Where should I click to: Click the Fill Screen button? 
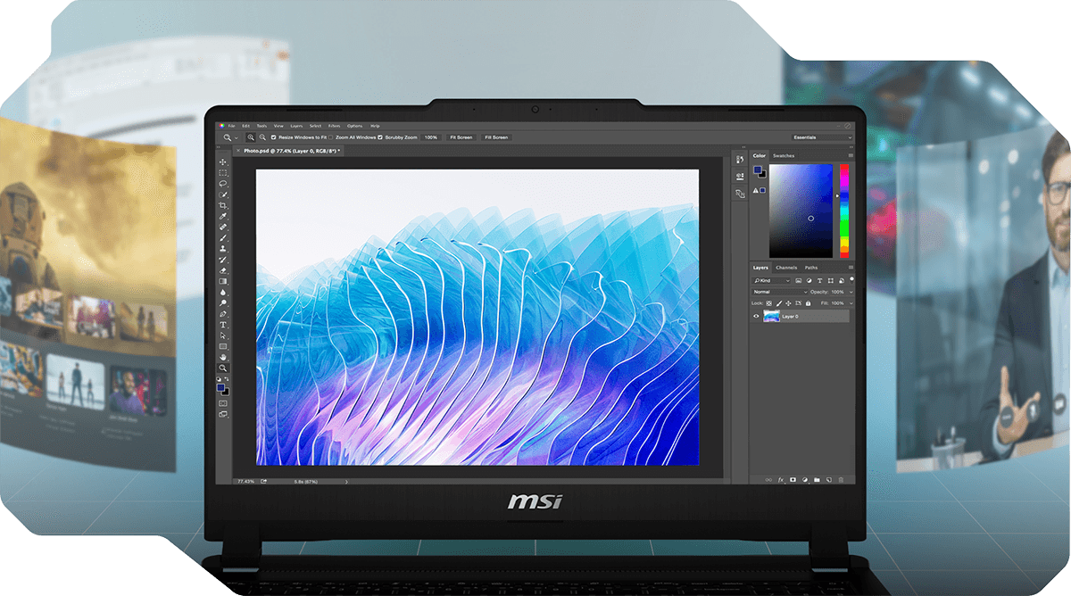click(496, 137)
